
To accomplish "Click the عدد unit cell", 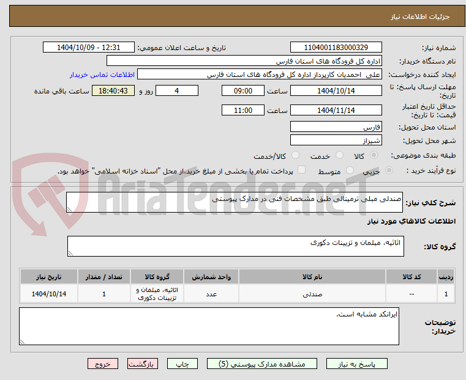I will 211,294.
